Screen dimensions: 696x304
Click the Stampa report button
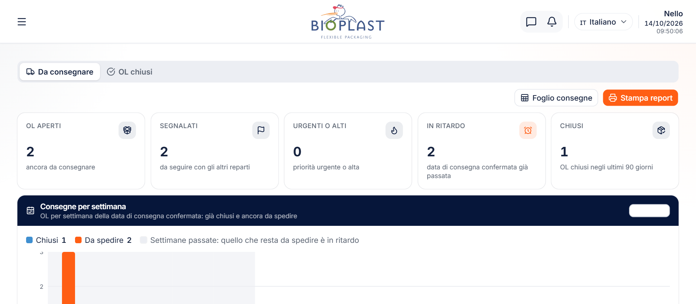[641, 98]
